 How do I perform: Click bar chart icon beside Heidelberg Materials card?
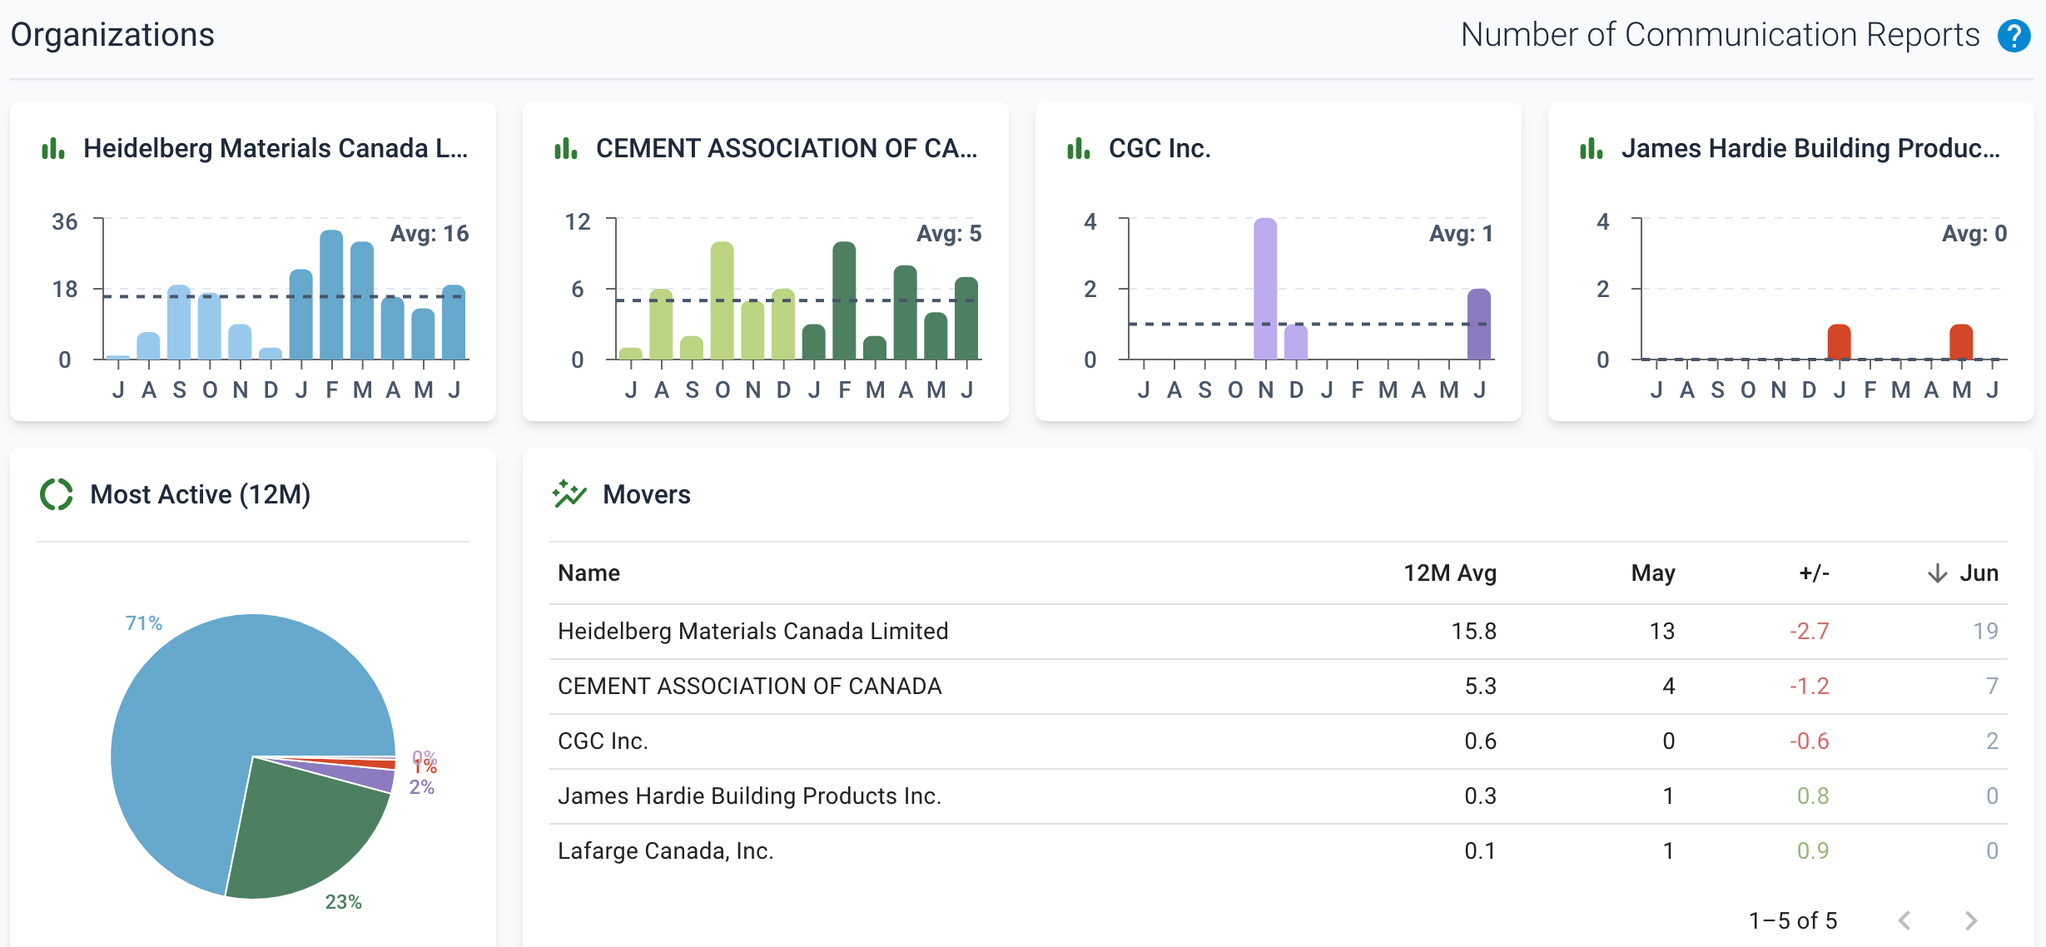coord(53,149)
